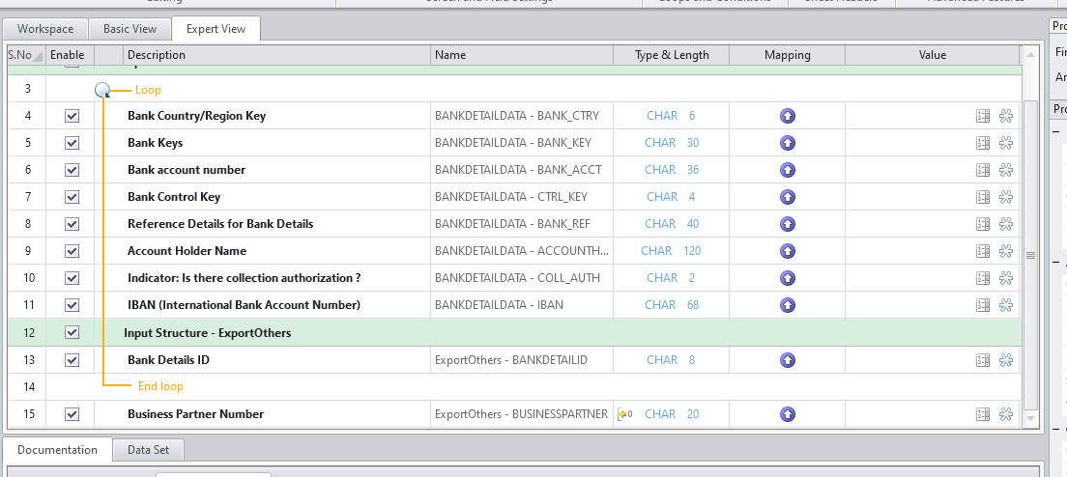Switch to the Basic View tab
Screen dimensions: 1067x477
(x=130, y=29)
